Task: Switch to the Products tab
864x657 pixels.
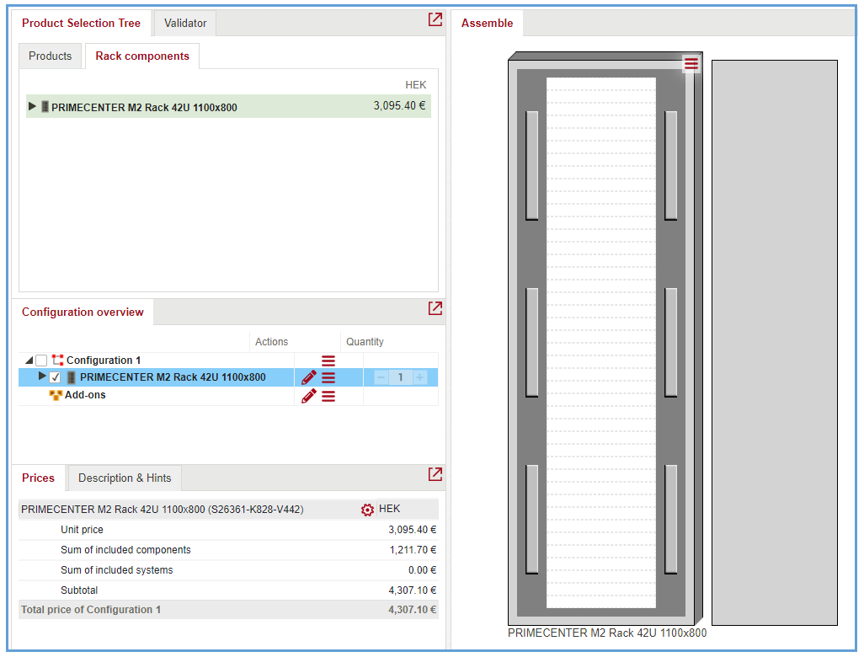Action: click(x=51, y=56)
